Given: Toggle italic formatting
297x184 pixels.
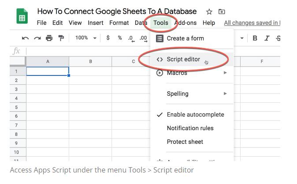Looking at the screenshot, I should tap(267, 38).
